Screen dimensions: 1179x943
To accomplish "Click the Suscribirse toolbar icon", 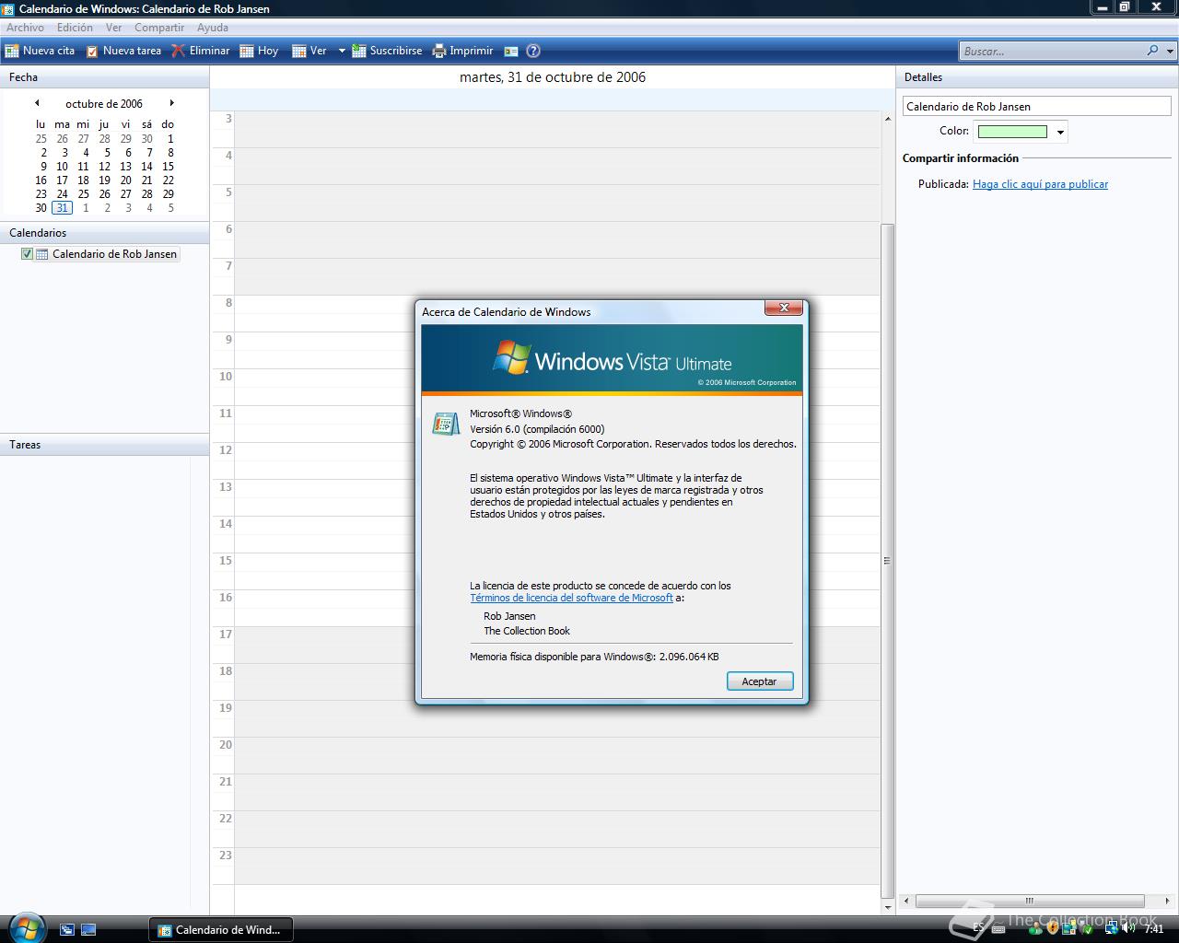I will tap(359, 51).
